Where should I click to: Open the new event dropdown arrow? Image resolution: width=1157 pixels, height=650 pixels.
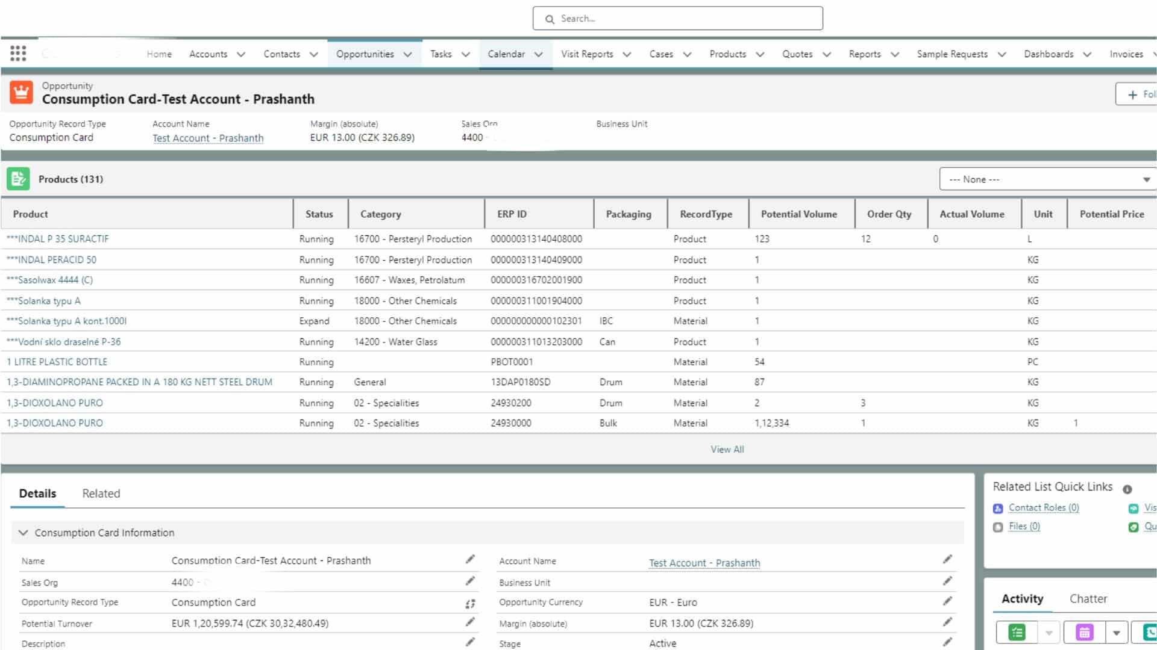tap(1117, 633)
